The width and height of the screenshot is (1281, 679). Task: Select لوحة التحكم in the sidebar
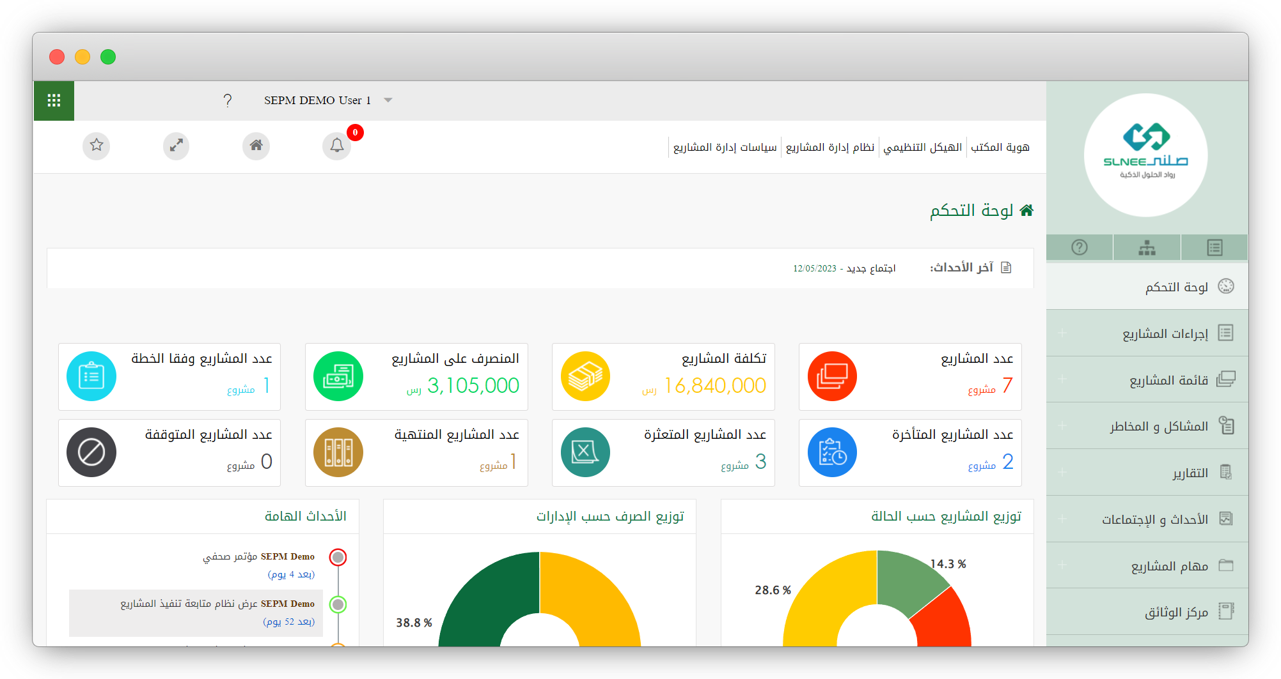[1176, 287]
